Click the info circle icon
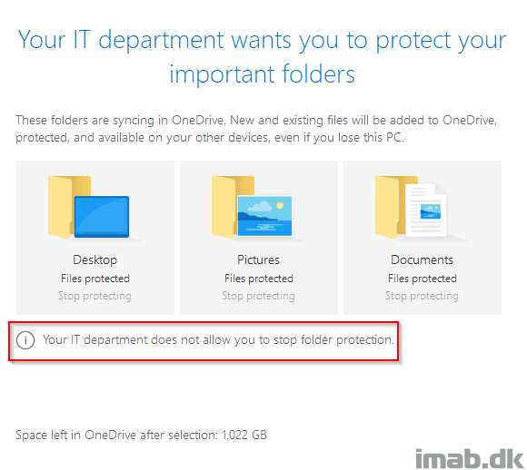 tap(25, 340)
